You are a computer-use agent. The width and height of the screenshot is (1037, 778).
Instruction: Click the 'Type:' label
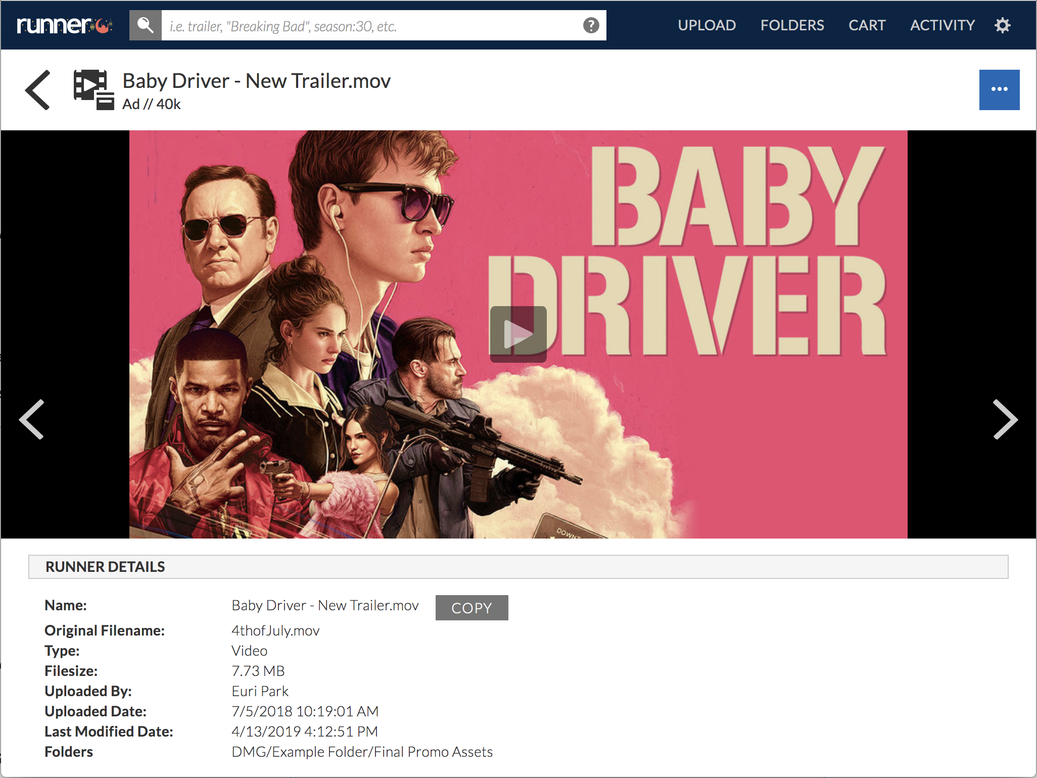coord(62,651)
